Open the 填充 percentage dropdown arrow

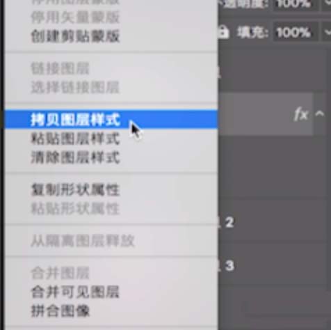click(x=328, y=32)
